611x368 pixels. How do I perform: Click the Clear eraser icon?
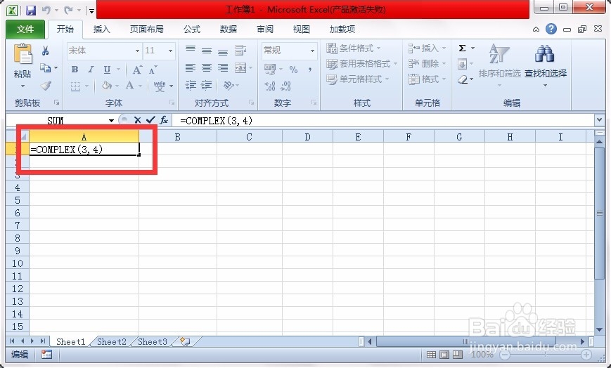click(x=463, y=79)
